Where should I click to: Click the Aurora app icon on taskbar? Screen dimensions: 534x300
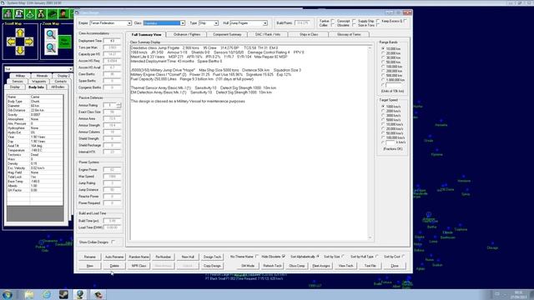[x=80, y=294]
